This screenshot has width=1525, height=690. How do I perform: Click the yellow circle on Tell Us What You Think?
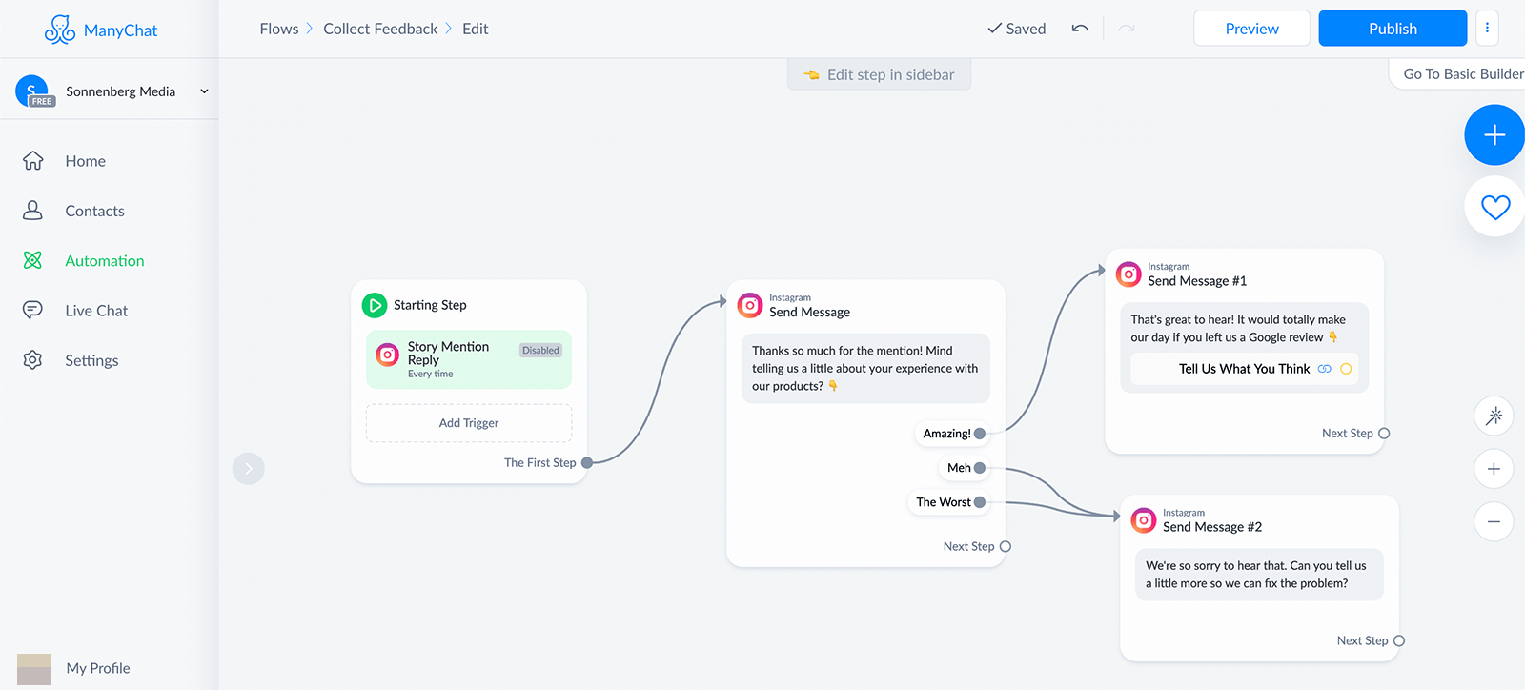coord(1346,369)
